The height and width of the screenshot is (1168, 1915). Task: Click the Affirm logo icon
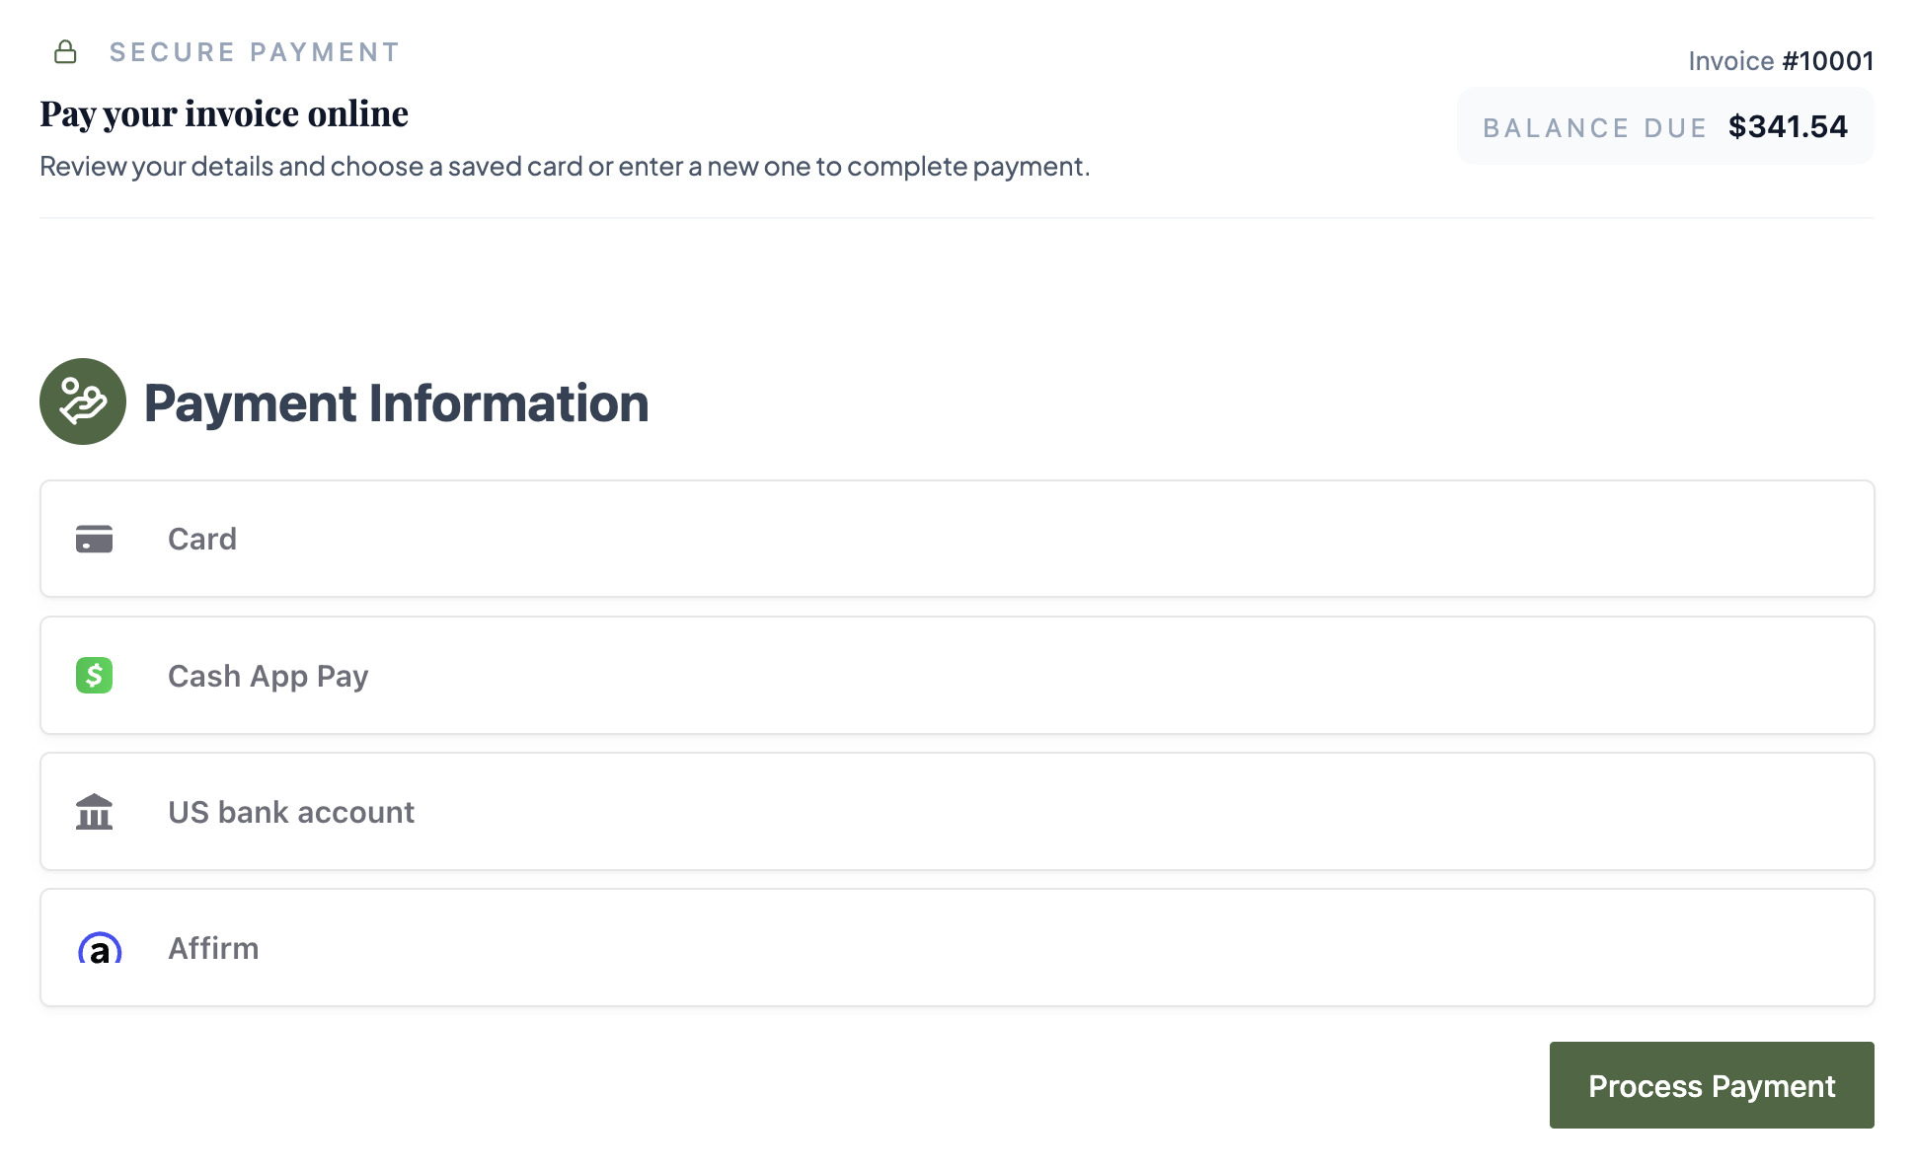point(99,947)
